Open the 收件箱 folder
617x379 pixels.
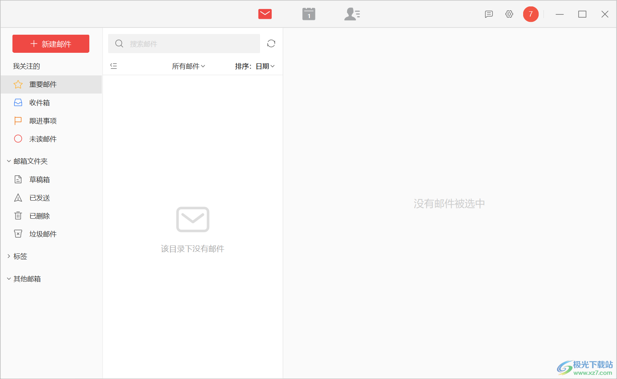point(51,103)
